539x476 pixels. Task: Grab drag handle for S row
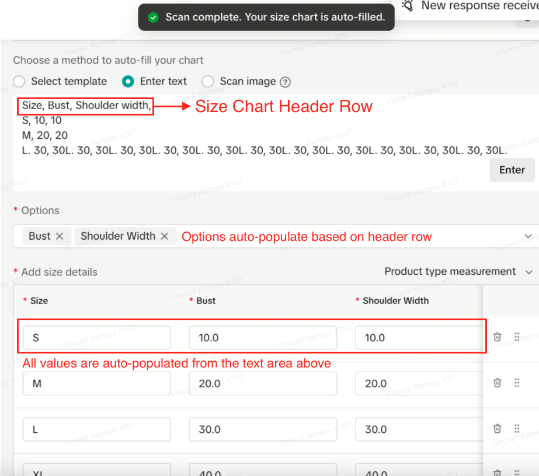click(517, 337)
